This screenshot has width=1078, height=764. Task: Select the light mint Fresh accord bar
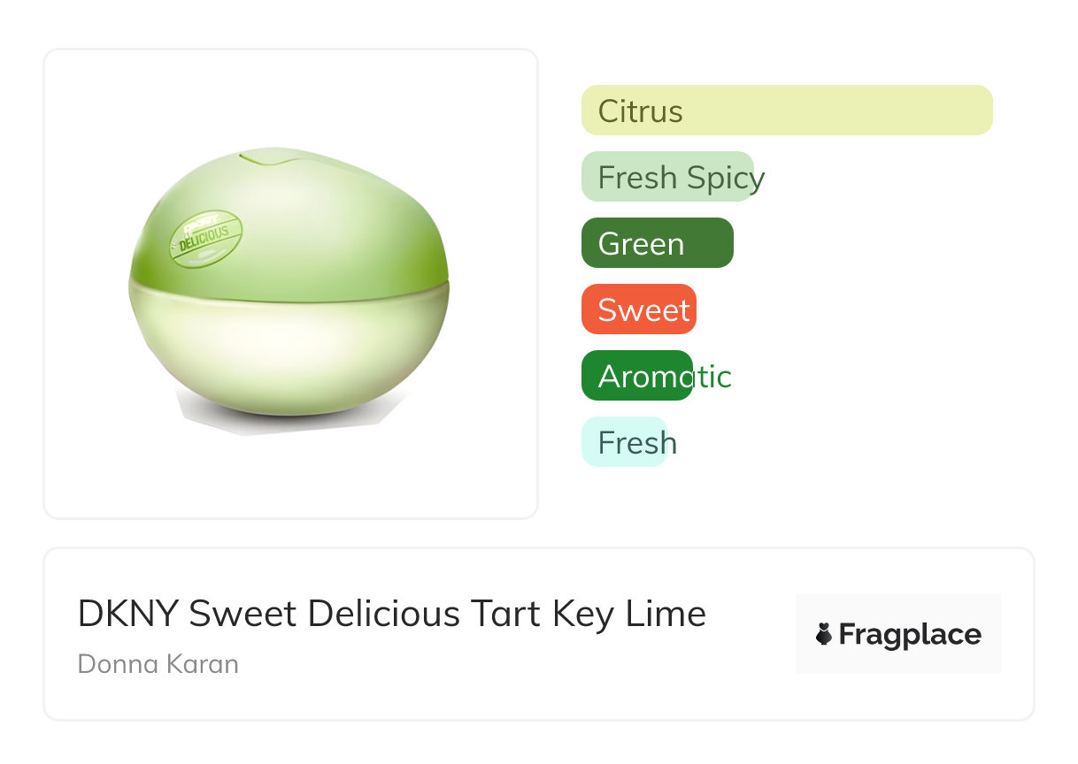(x=623, y=442)
